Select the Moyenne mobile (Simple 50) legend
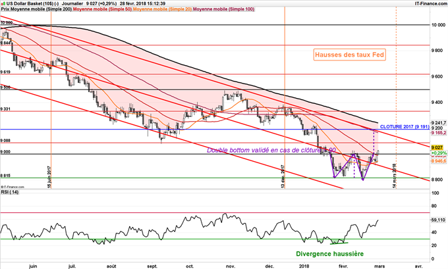Image resolution: width=448 pixels, height=269 pixels. click(102, 9)
